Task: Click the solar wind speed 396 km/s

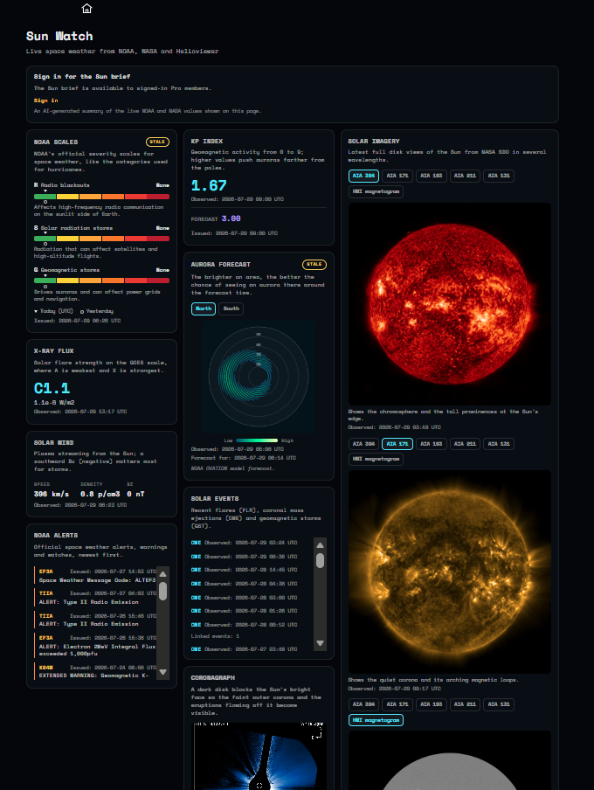Action: point(52,495)
